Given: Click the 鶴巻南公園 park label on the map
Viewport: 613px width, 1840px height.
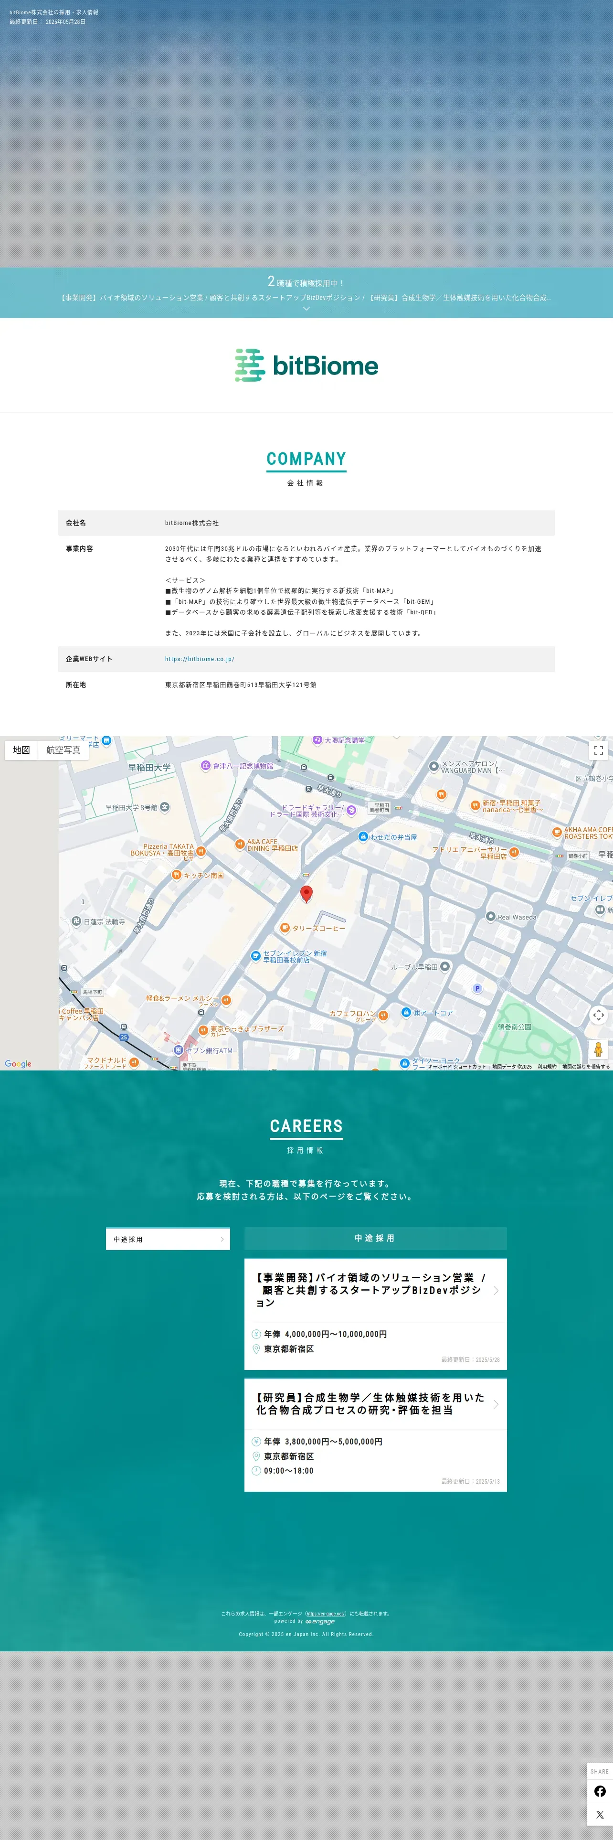Looking at the screenshot, I should (515, 1027).
